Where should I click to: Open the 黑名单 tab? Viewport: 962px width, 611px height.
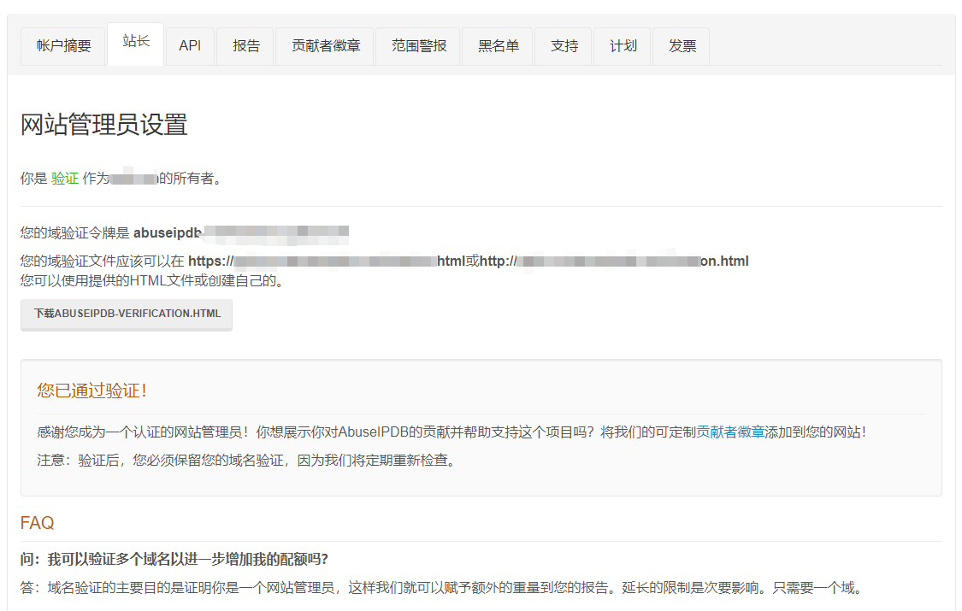click(x=498, y=46)
